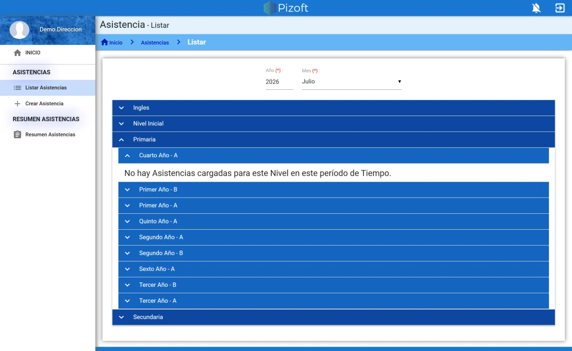Screen dimensions: 572x351
Task: Collapse the Primaria section chevron
Action: [121, 140]
